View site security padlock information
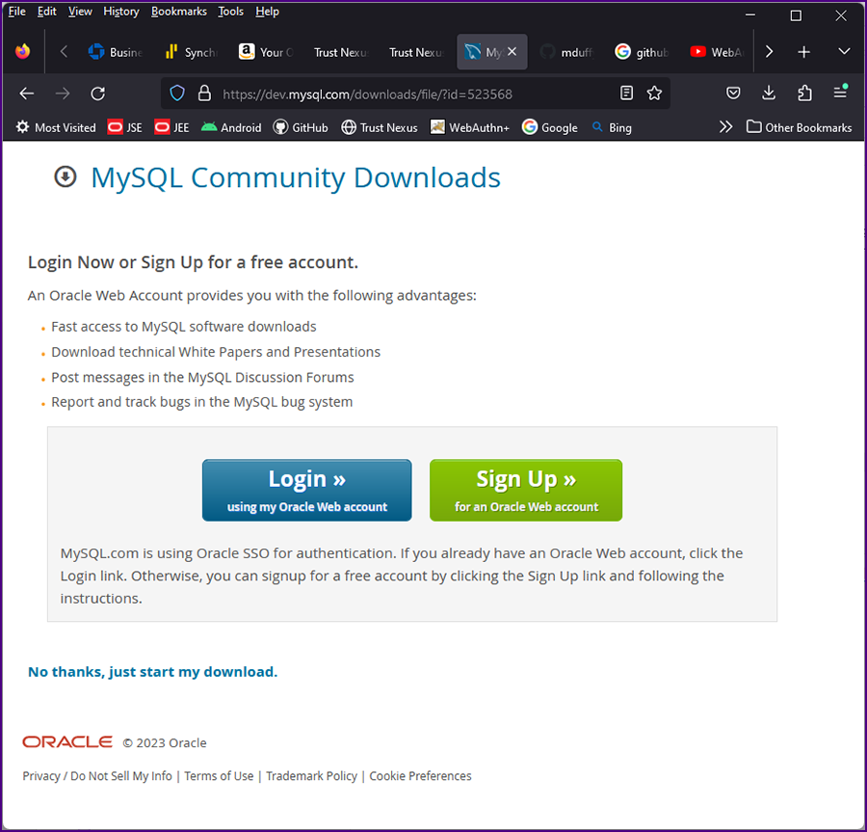867x832 pixels. (x=204, y=94)
